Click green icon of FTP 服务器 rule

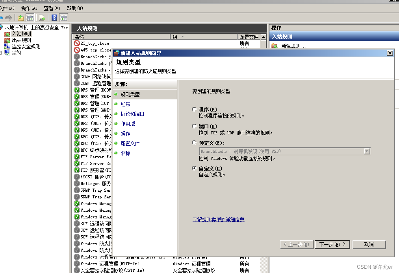77,170
